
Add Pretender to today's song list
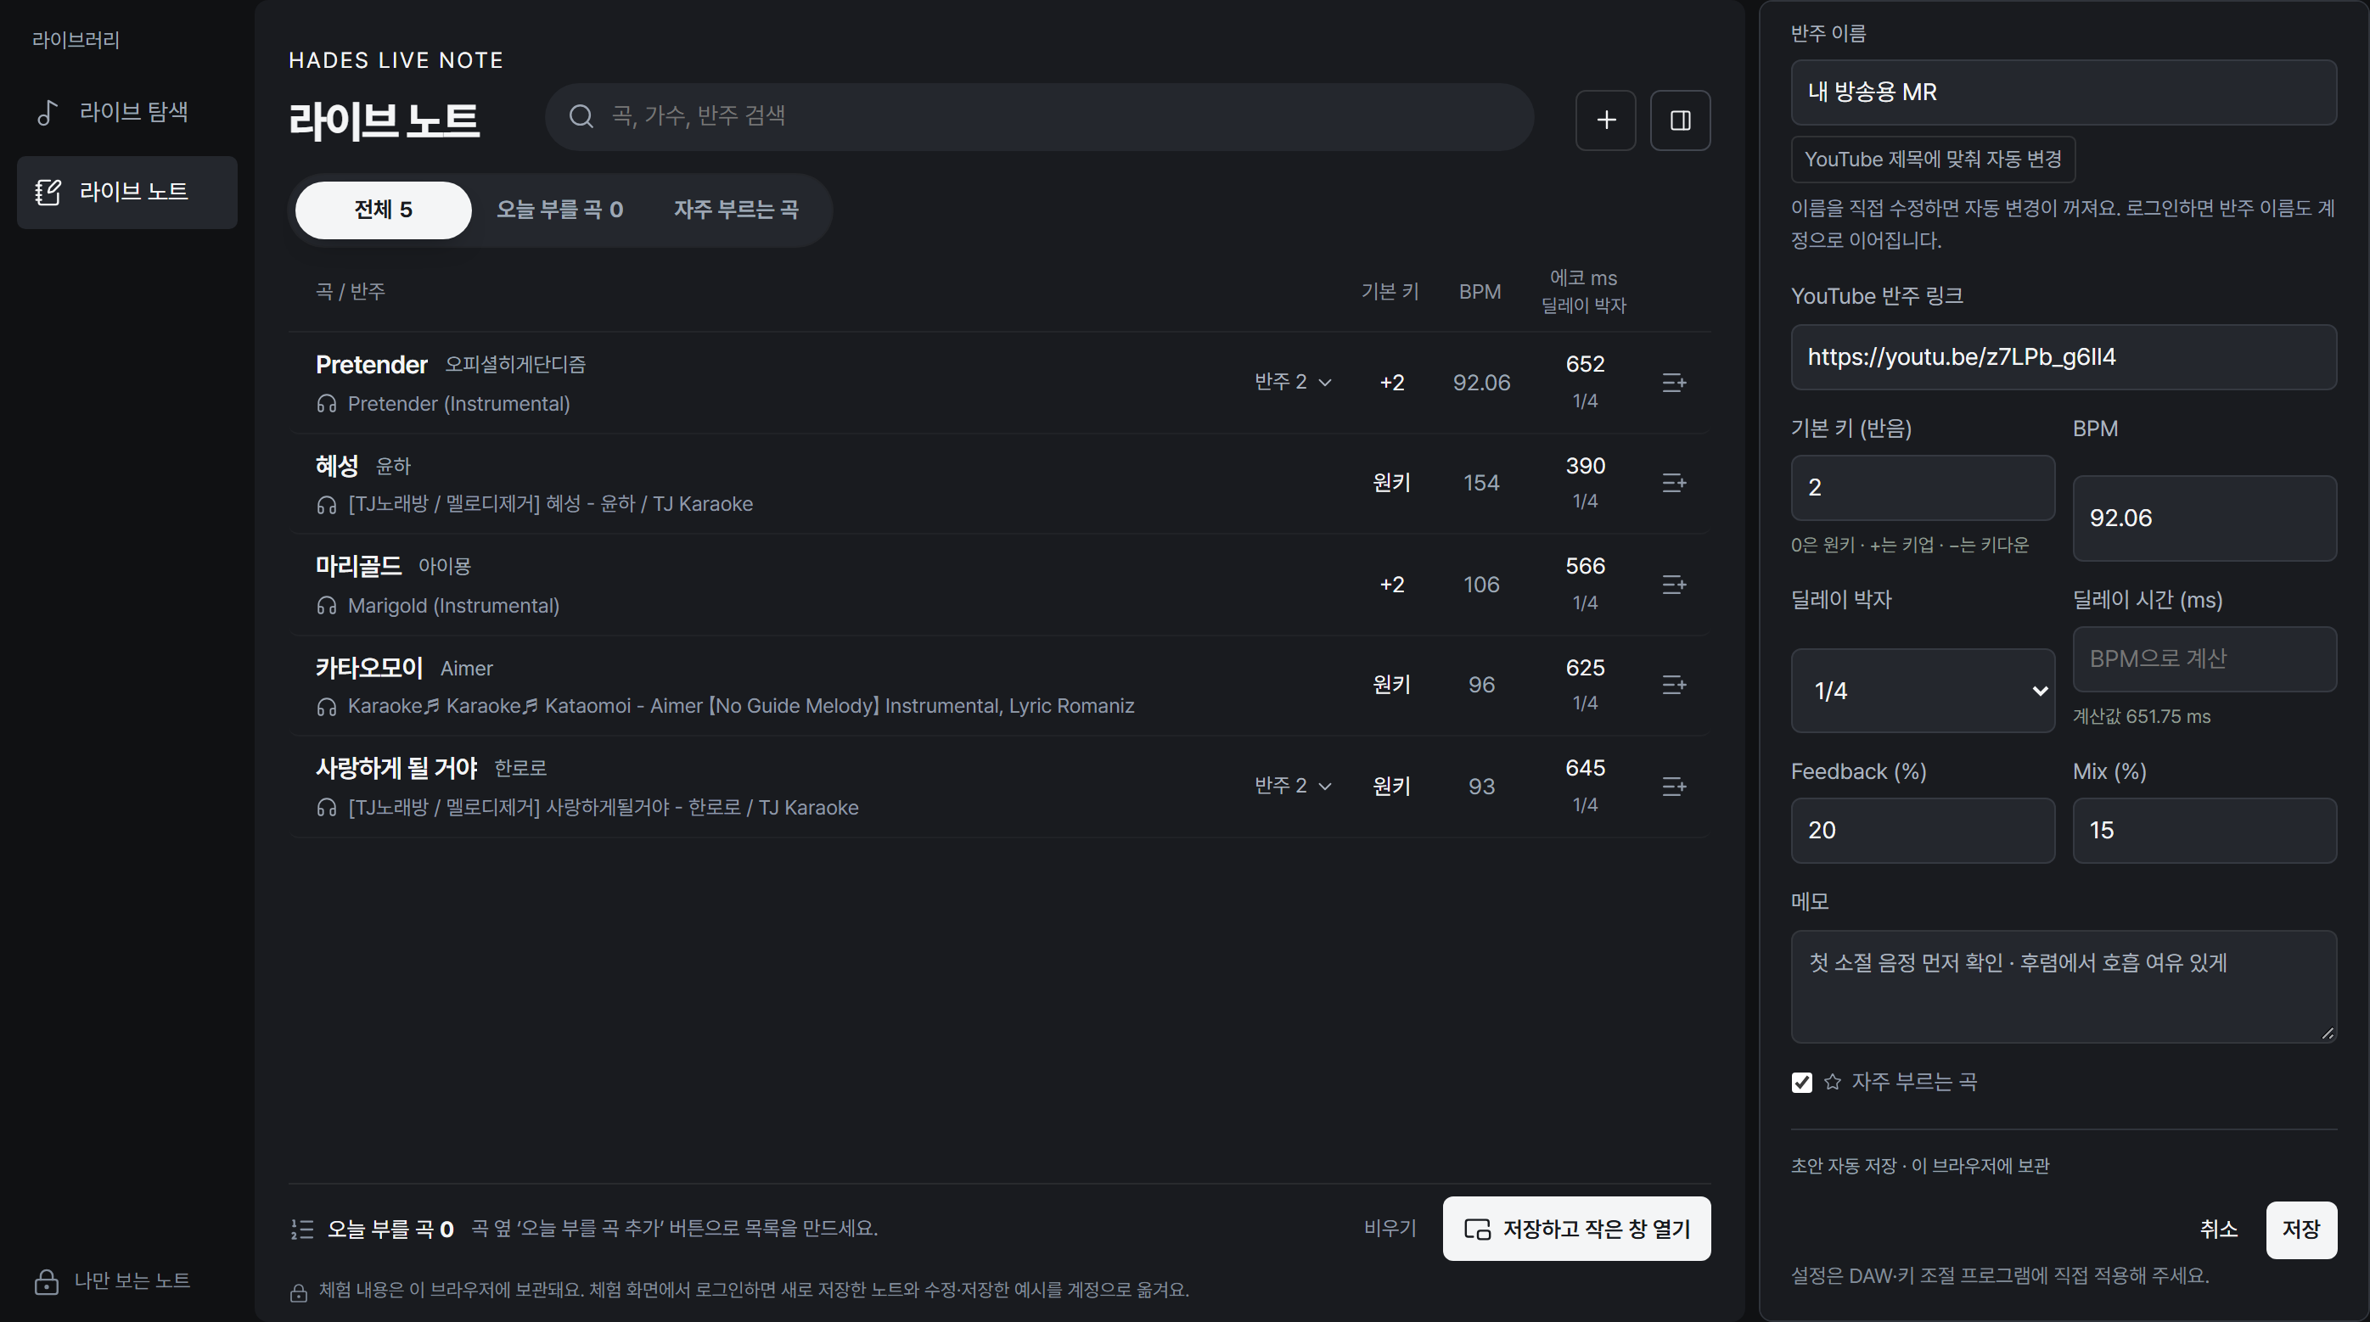click(x=1674, y=383)
